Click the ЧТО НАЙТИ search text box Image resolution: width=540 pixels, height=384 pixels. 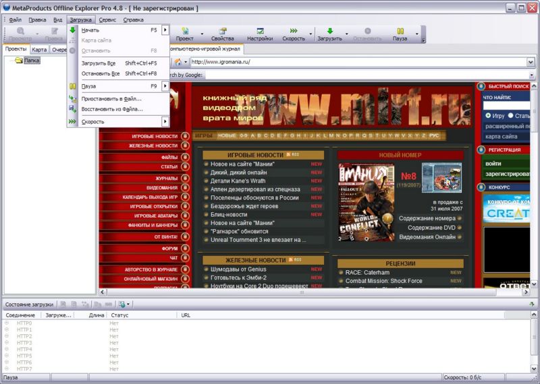(507, 106)
